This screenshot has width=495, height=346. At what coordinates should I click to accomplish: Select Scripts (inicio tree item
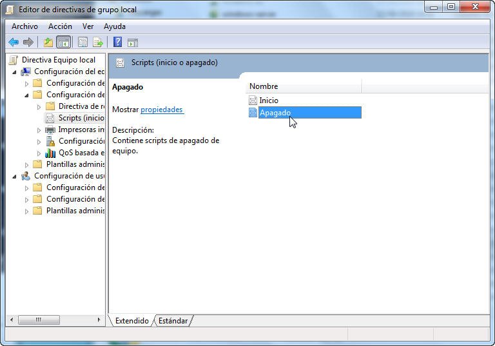pos(81,118)
